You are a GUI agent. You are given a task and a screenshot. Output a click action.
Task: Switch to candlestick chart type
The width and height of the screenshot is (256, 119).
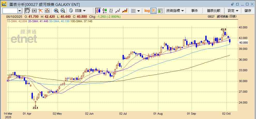tap(98, 11)
